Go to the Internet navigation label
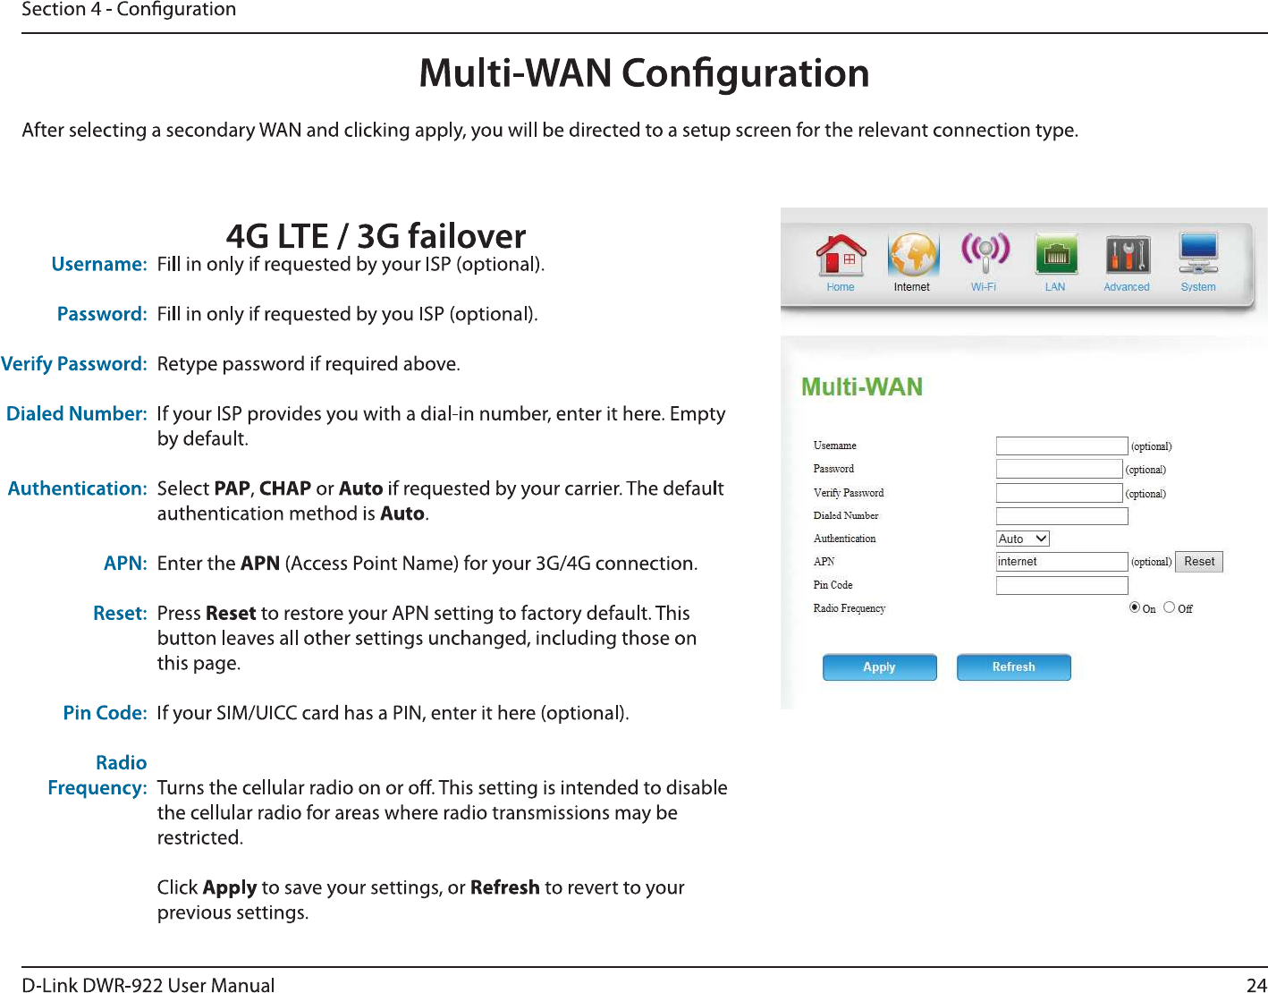Screen dimensions: 1268x993 pyautogui.click(x=912, y=287)
